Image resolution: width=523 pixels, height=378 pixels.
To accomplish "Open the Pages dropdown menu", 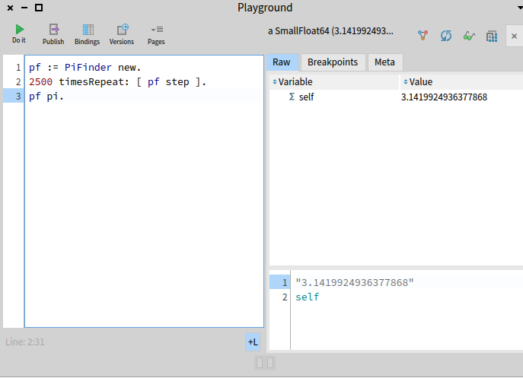I will click(156, 34).
